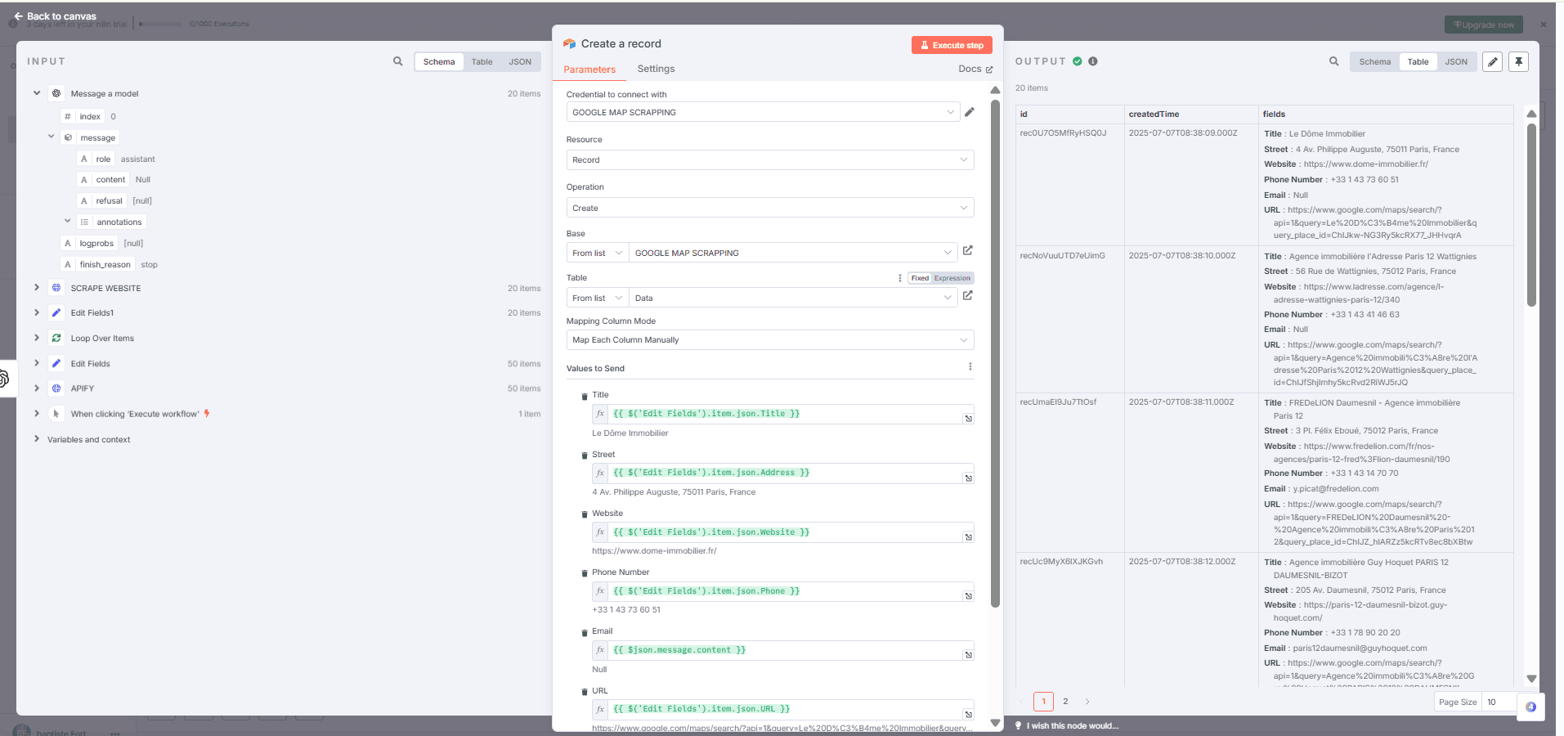
Task: Show output as Table view
Action: tap(1418, 61)
